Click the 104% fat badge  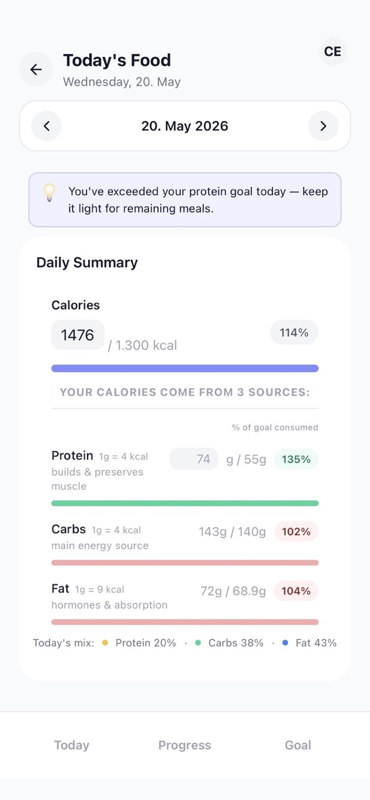click(x=296, y=591)
